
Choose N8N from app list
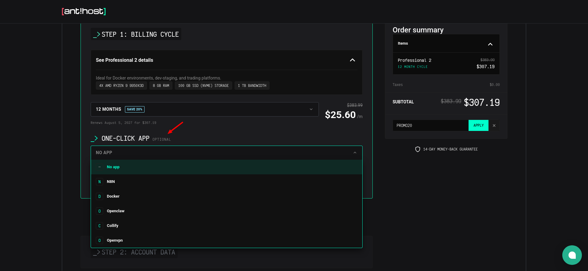(x=227, y=182)
